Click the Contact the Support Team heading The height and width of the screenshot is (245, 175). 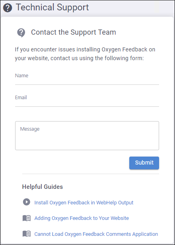pyautogui.click(x=74, y=32)
